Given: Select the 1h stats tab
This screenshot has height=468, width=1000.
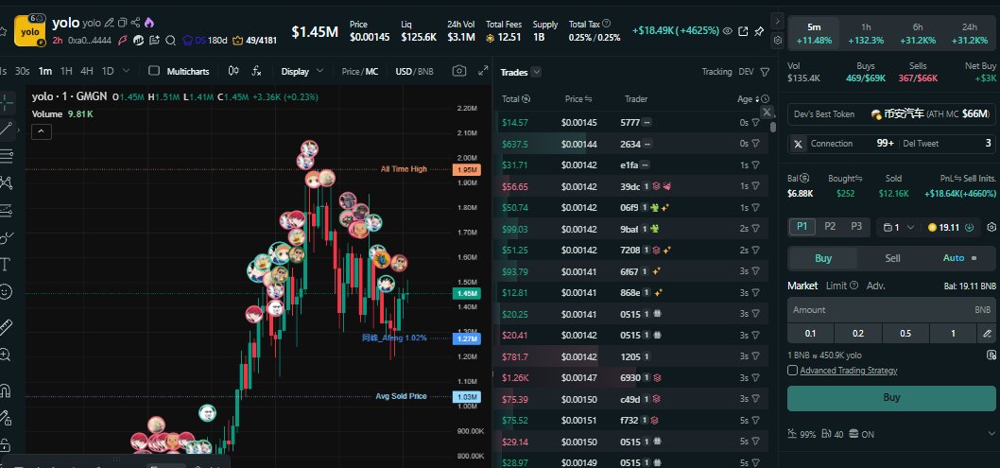Looking at the screenshot, I should [866, 34].
